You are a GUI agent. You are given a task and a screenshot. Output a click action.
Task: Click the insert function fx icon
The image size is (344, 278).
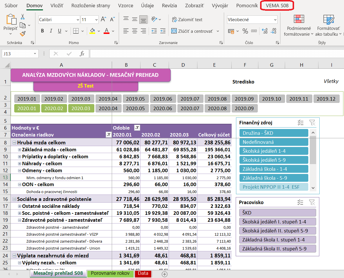(x=82, y=54)
